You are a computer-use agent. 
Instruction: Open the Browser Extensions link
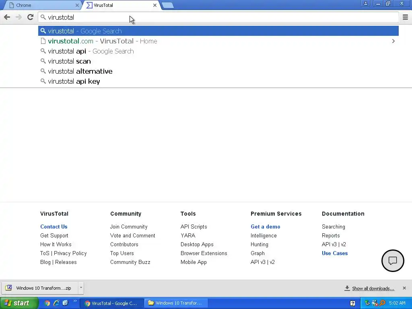coord(204,253)
